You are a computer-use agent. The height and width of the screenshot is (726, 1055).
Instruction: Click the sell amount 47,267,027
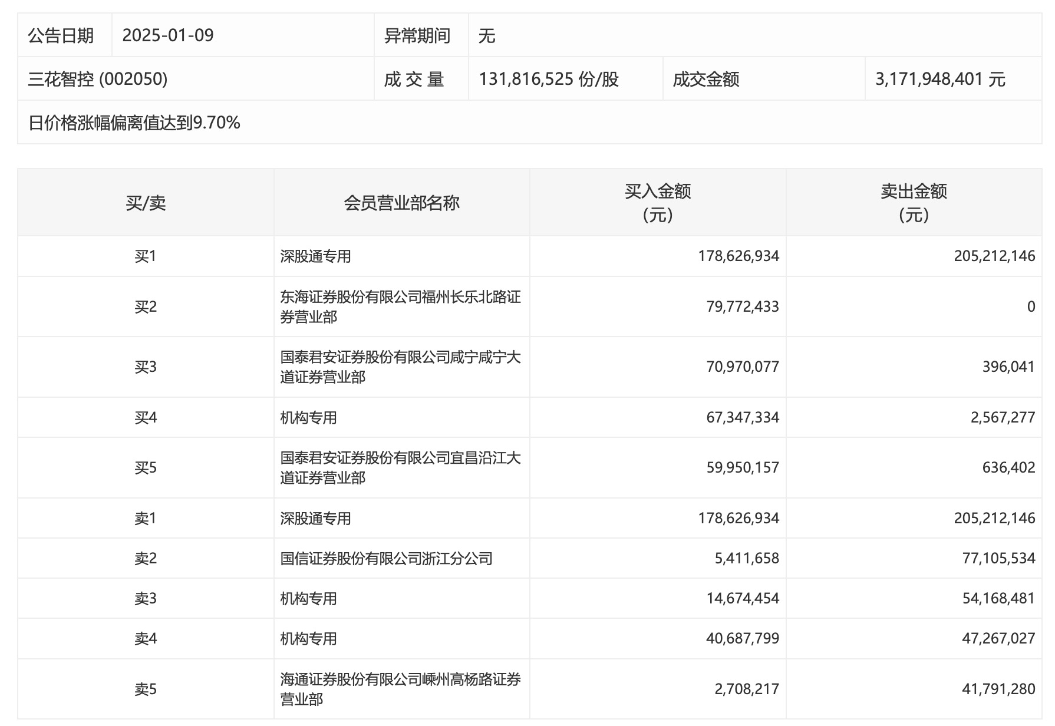click(998, 639)
